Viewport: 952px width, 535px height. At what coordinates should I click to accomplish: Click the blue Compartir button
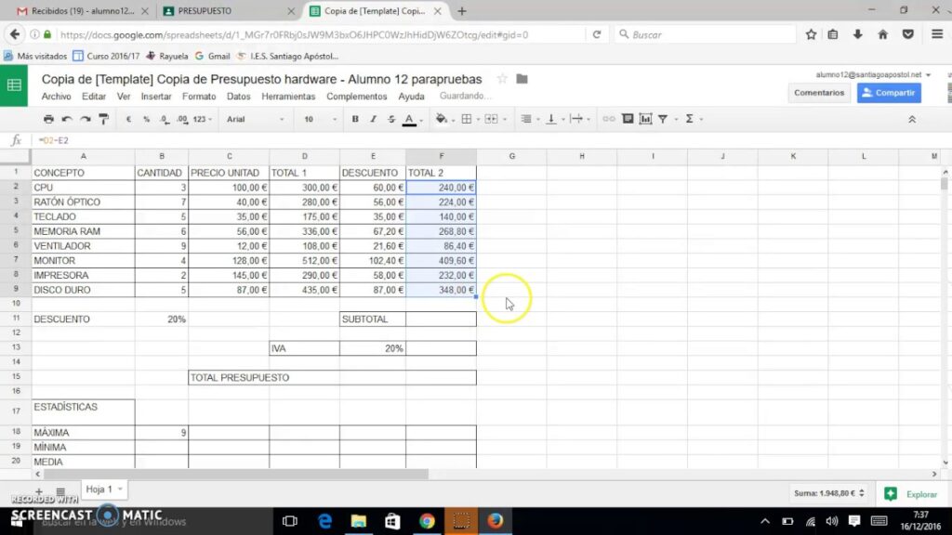click(889, 93)
